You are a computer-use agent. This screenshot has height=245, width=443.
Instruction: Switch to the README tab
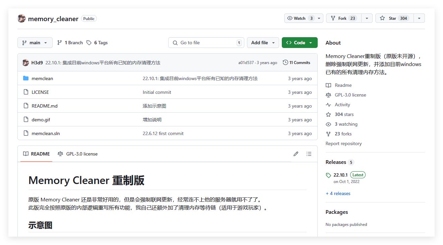point(36,154)
